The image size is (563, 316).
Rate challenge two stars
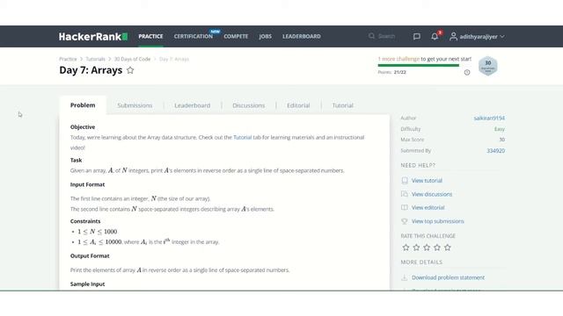coord(416,248)
